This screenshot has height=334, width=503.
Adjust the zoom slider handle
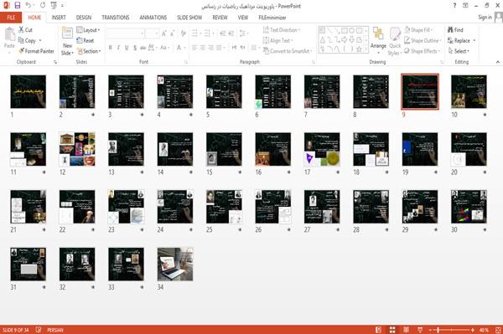(438, 330)
